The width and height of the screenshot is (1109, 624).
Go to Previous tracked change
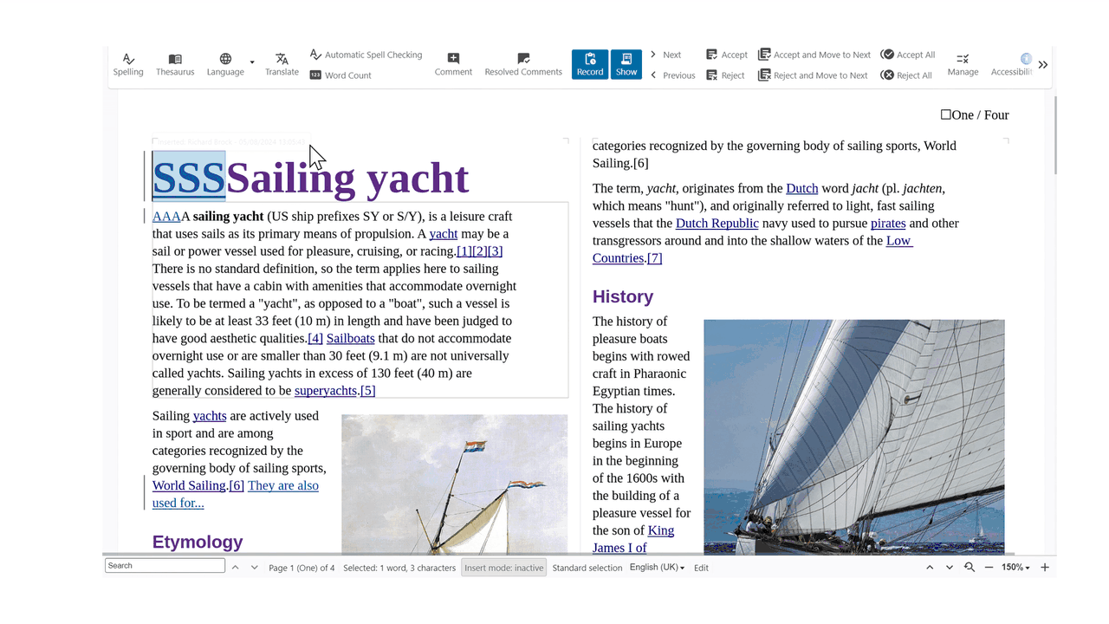click(x=672, y=75)
